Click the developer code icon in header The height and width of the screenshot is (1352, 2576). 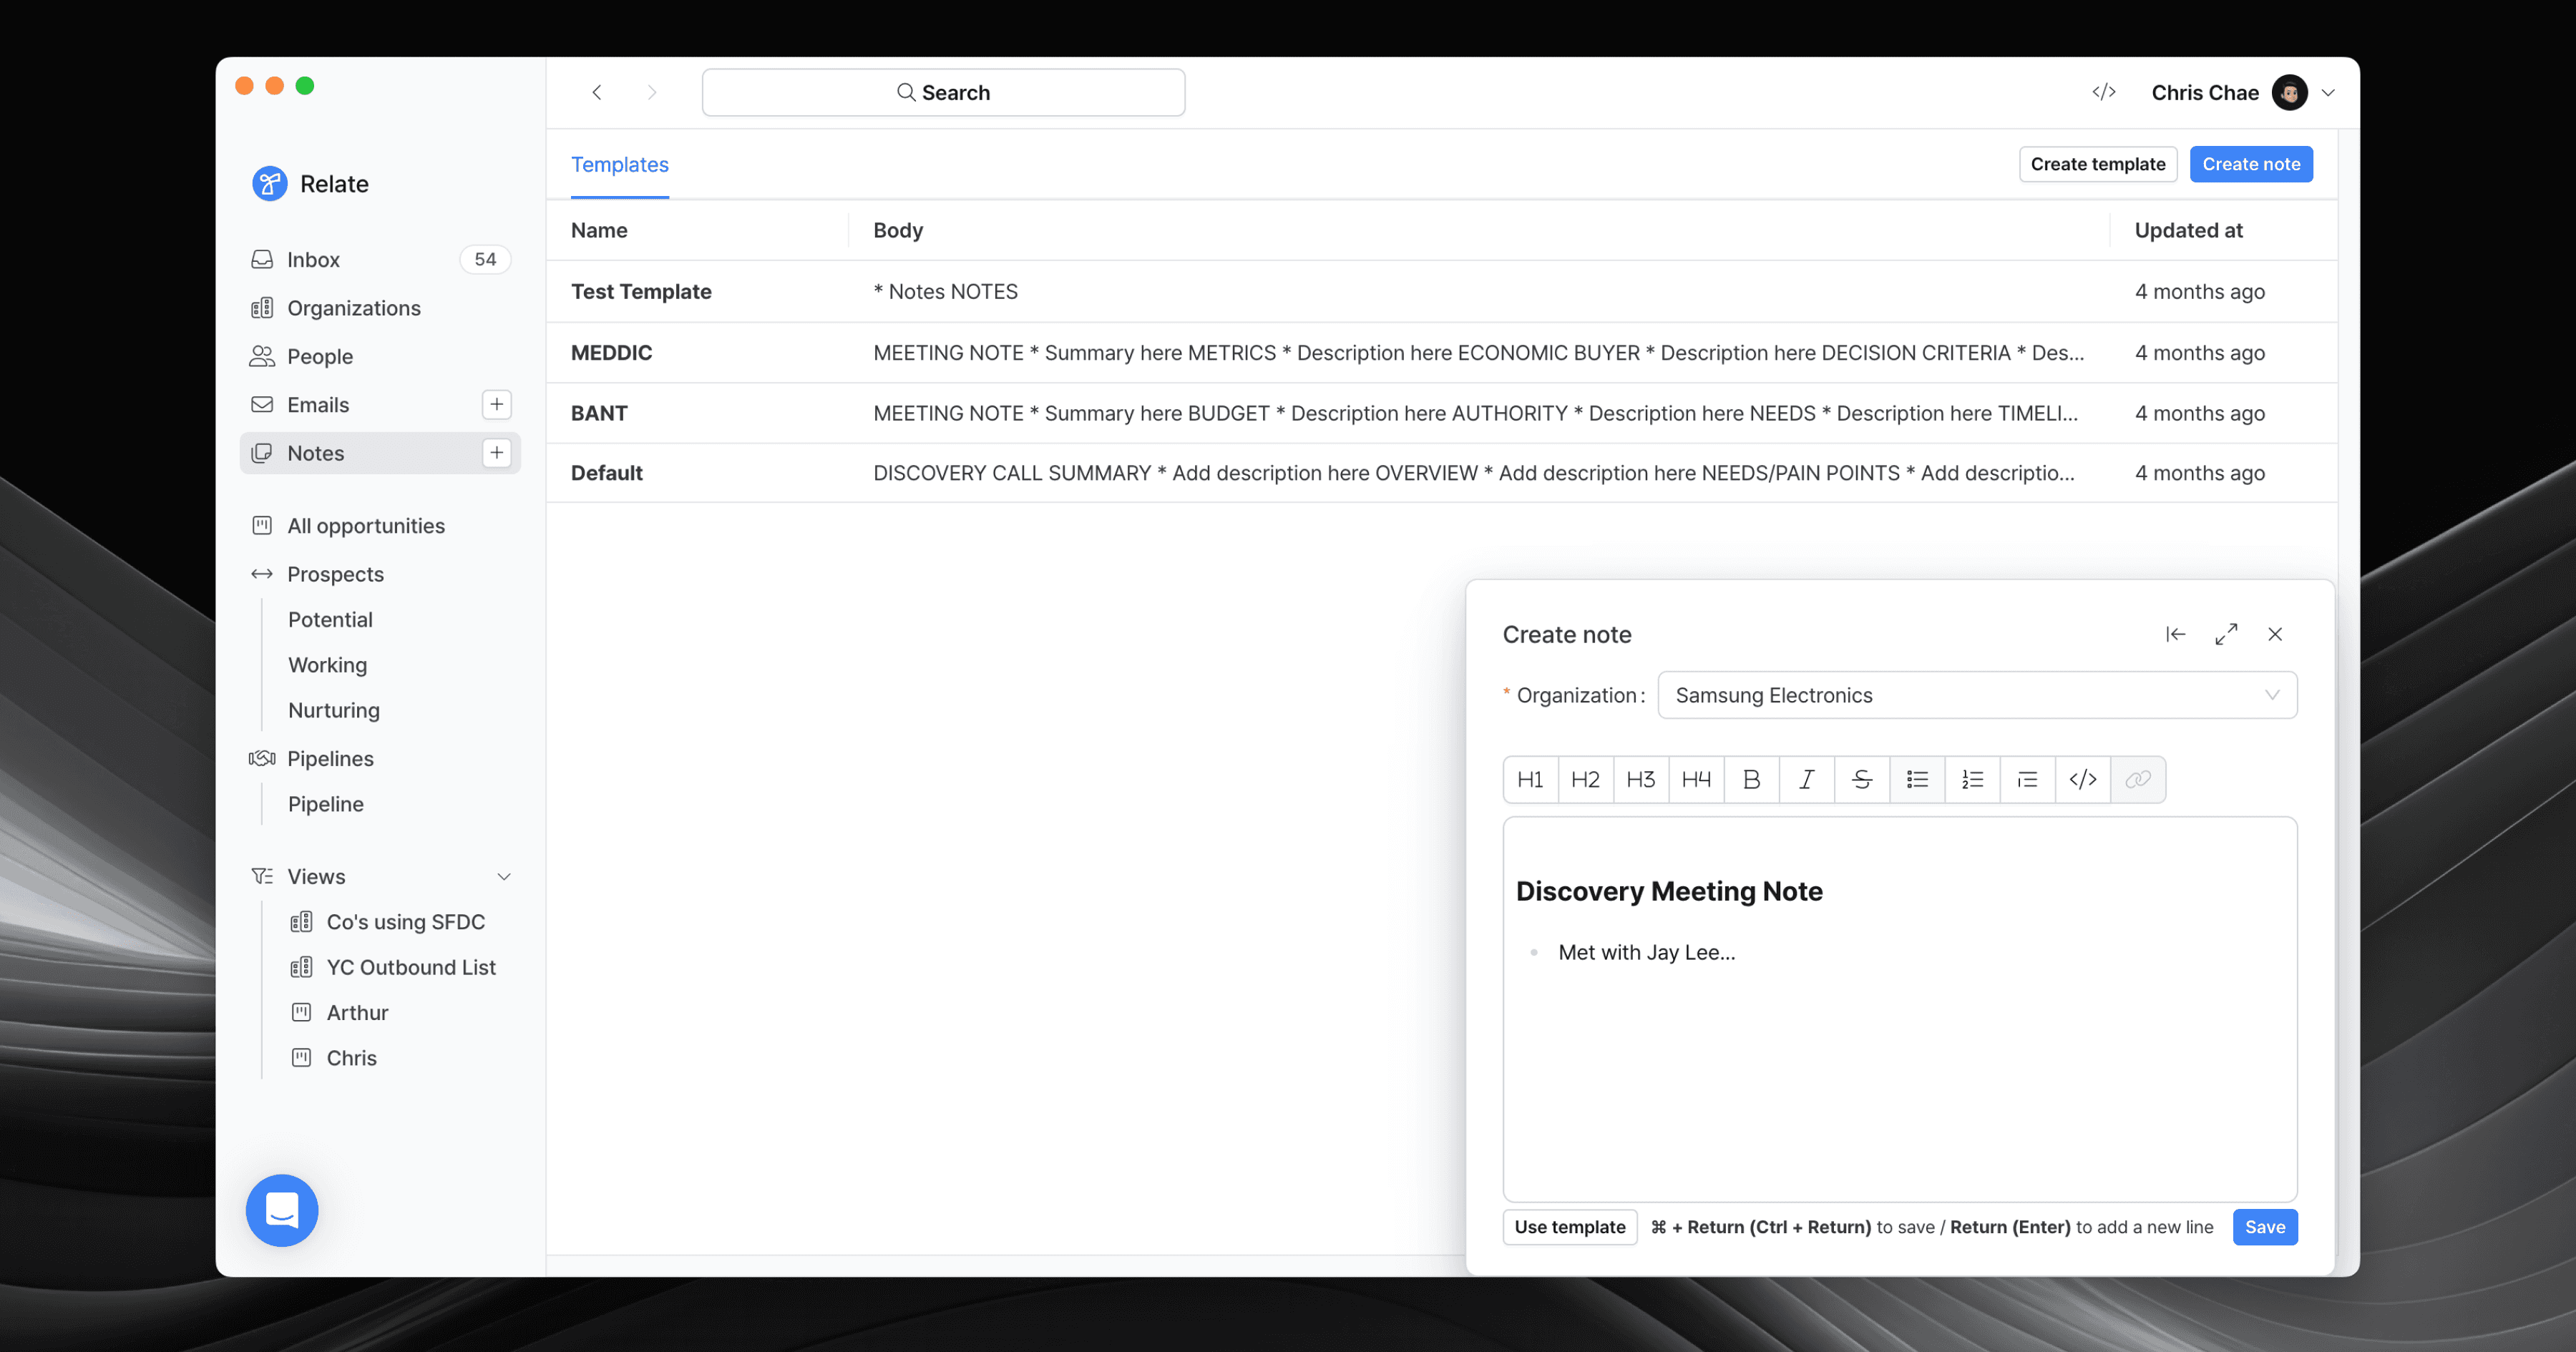pos(2104,92)
